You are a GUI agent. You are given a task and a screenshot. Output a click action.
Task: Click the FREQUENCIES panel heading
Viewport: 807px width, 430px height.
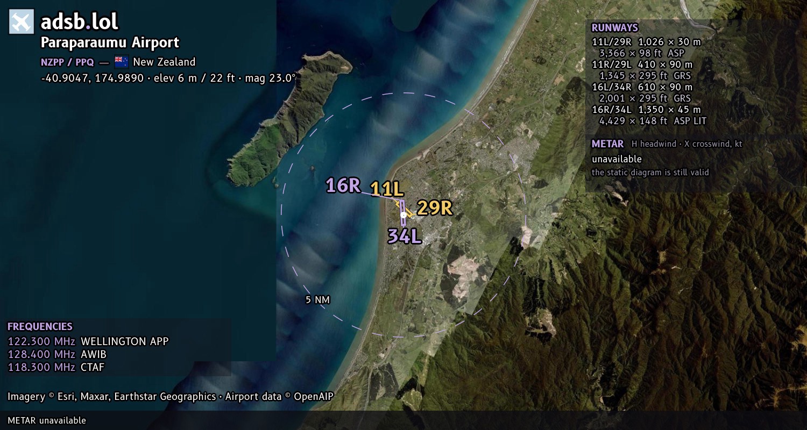pos(40,327)
